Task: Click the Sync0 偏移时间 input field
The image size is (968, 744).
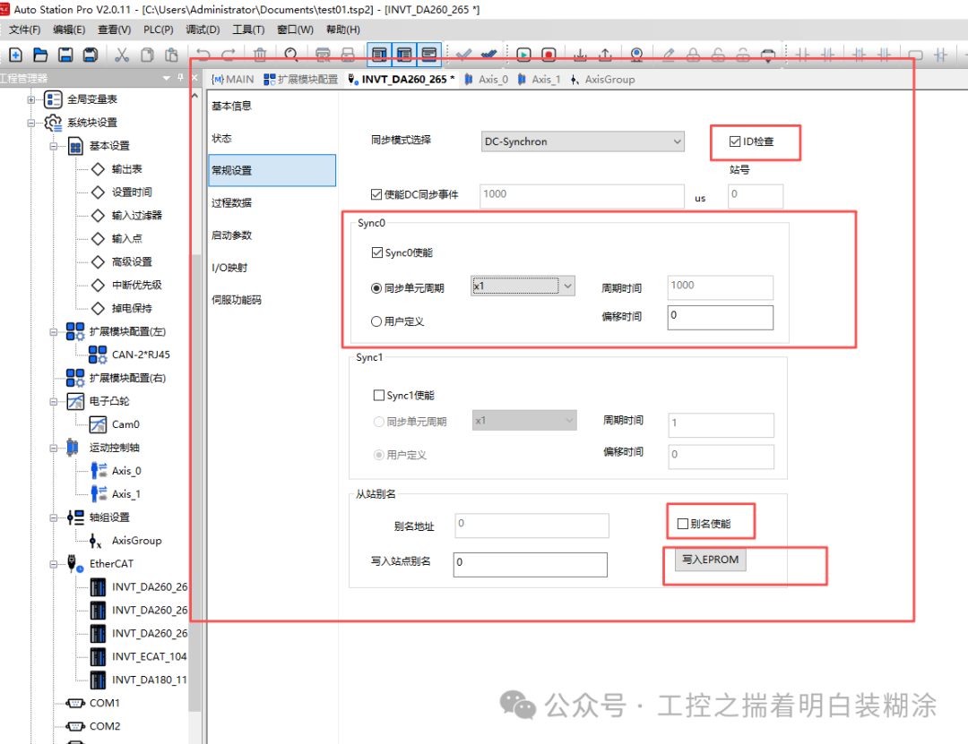Action: (720, 318)
